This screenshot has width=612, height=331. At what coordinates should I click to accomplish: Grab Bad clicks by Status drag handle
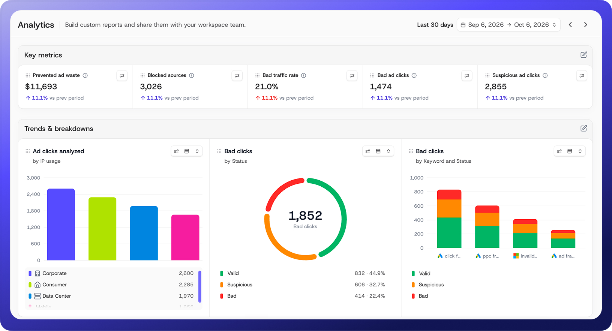coord(219,151)
